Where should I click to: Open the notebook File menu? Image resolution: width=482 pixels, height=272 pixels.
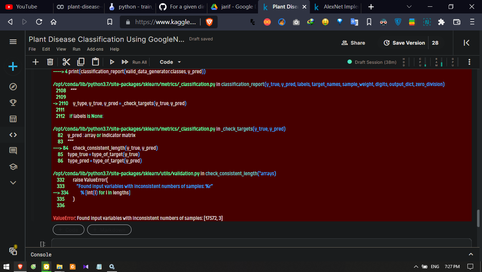click(x=32, y=49)
